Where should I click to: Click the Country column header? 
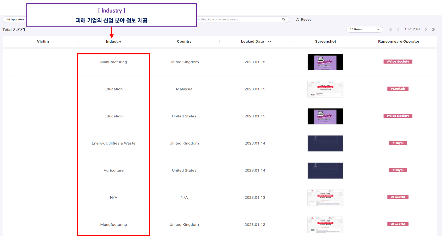[x=184, y=41]
